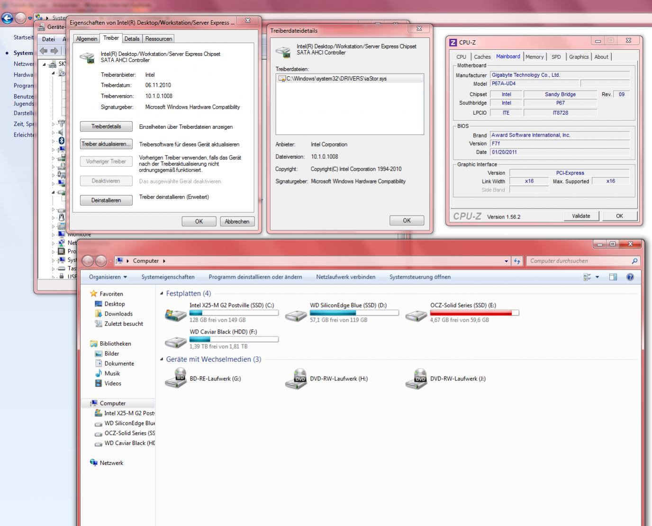The image size is (652, 526).
Task: Confirm properties dialog with OK
Action: pyautogui.click(x=199, y=221)
